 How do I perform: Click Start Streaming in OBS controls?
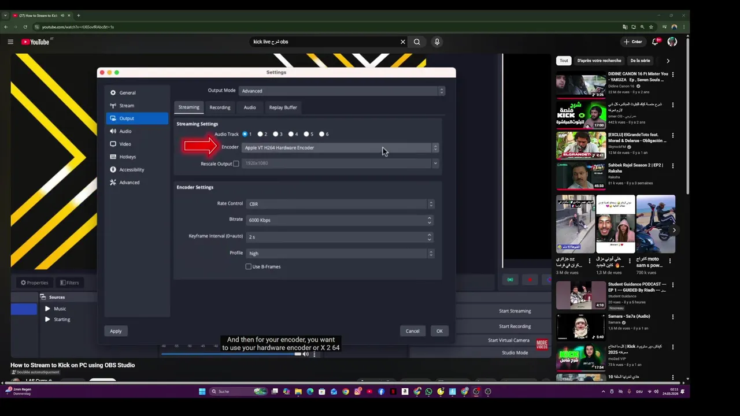515,311
